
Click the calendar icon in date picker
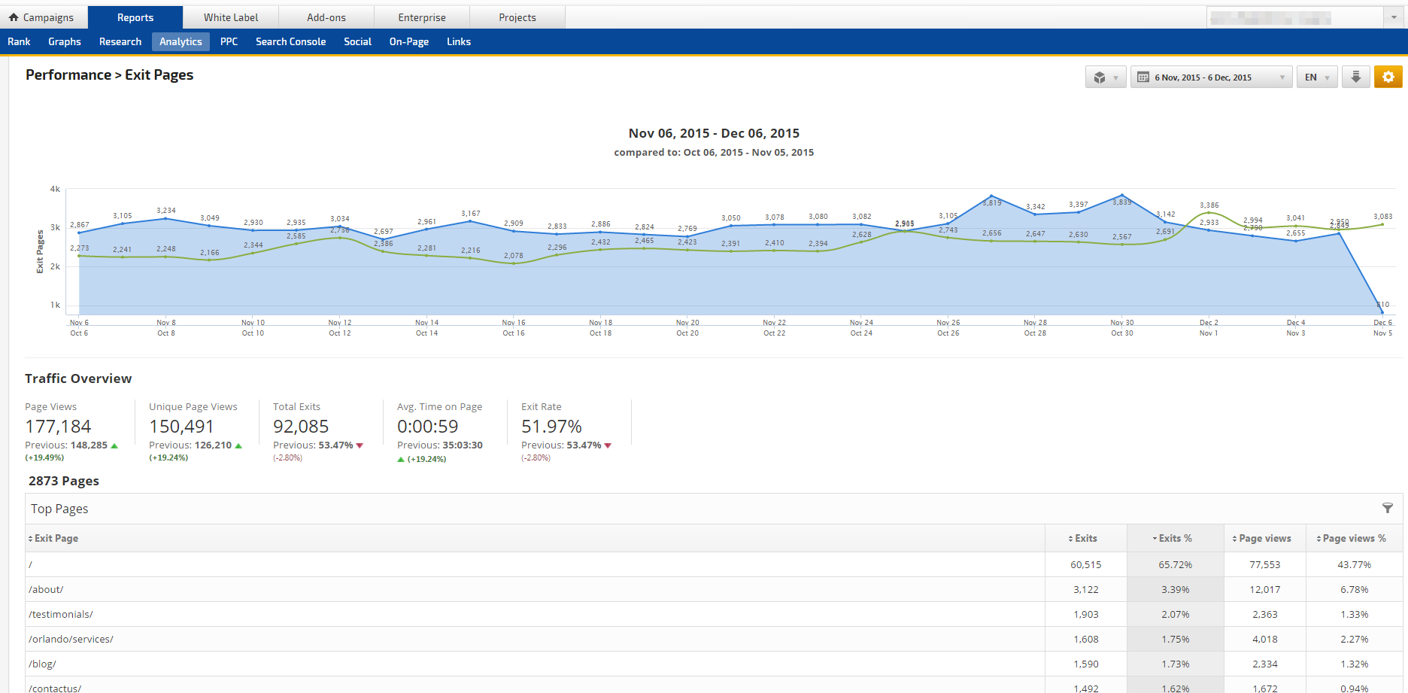tap(1143, 78)
